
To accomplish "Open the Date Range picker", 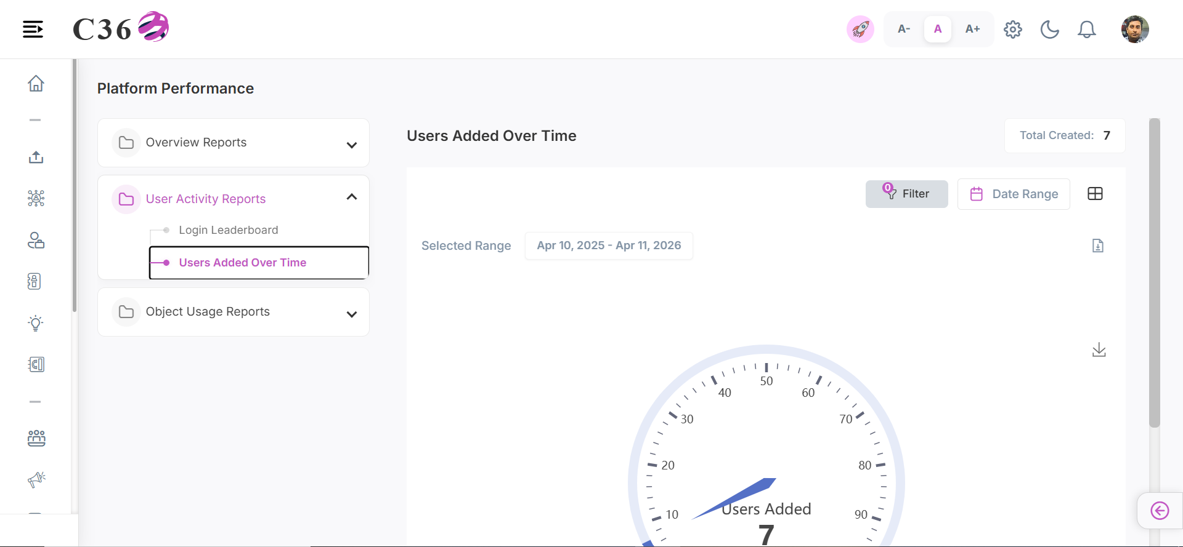I will 1014,194.
